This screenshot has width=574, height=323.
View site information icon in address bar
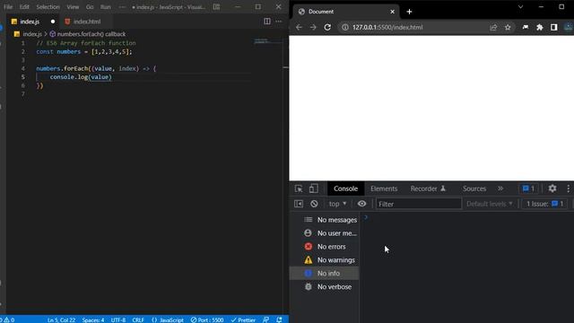click(x=344, y=28)
